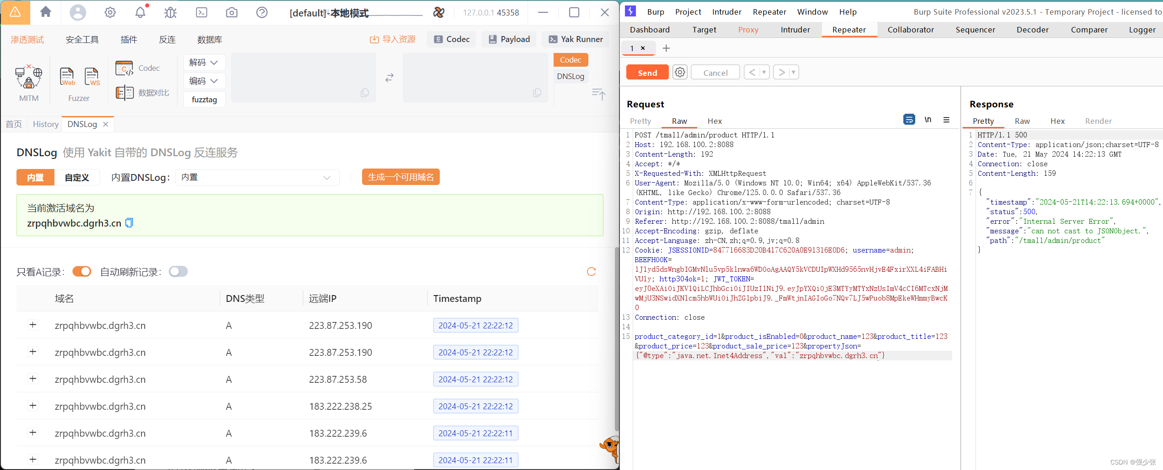Open the History tab in Yakit
Screen dimensions: 1163x470
click(46, 124)
